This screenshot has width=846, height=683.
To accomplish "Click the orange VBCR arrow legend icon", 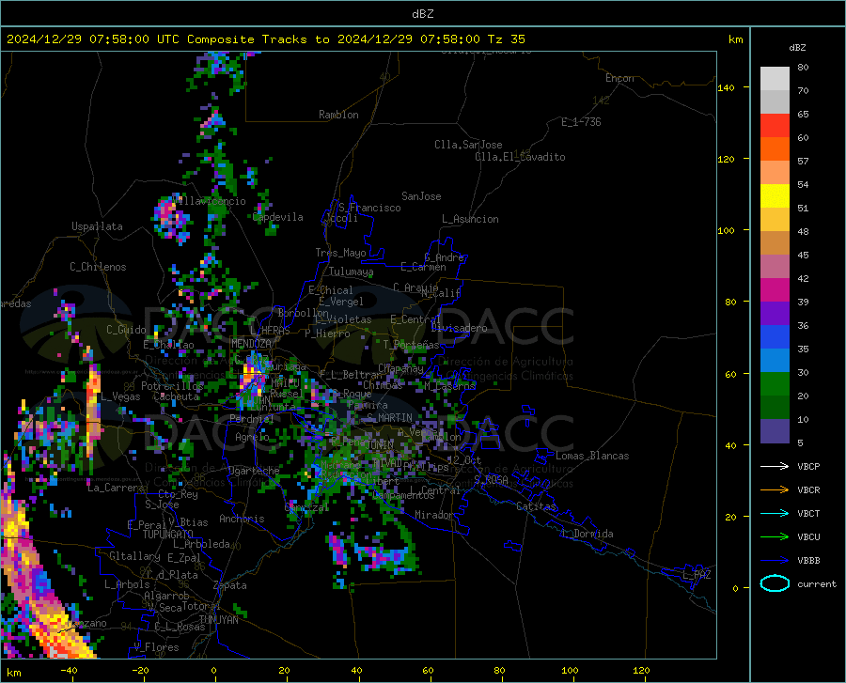I will (775, 490).
